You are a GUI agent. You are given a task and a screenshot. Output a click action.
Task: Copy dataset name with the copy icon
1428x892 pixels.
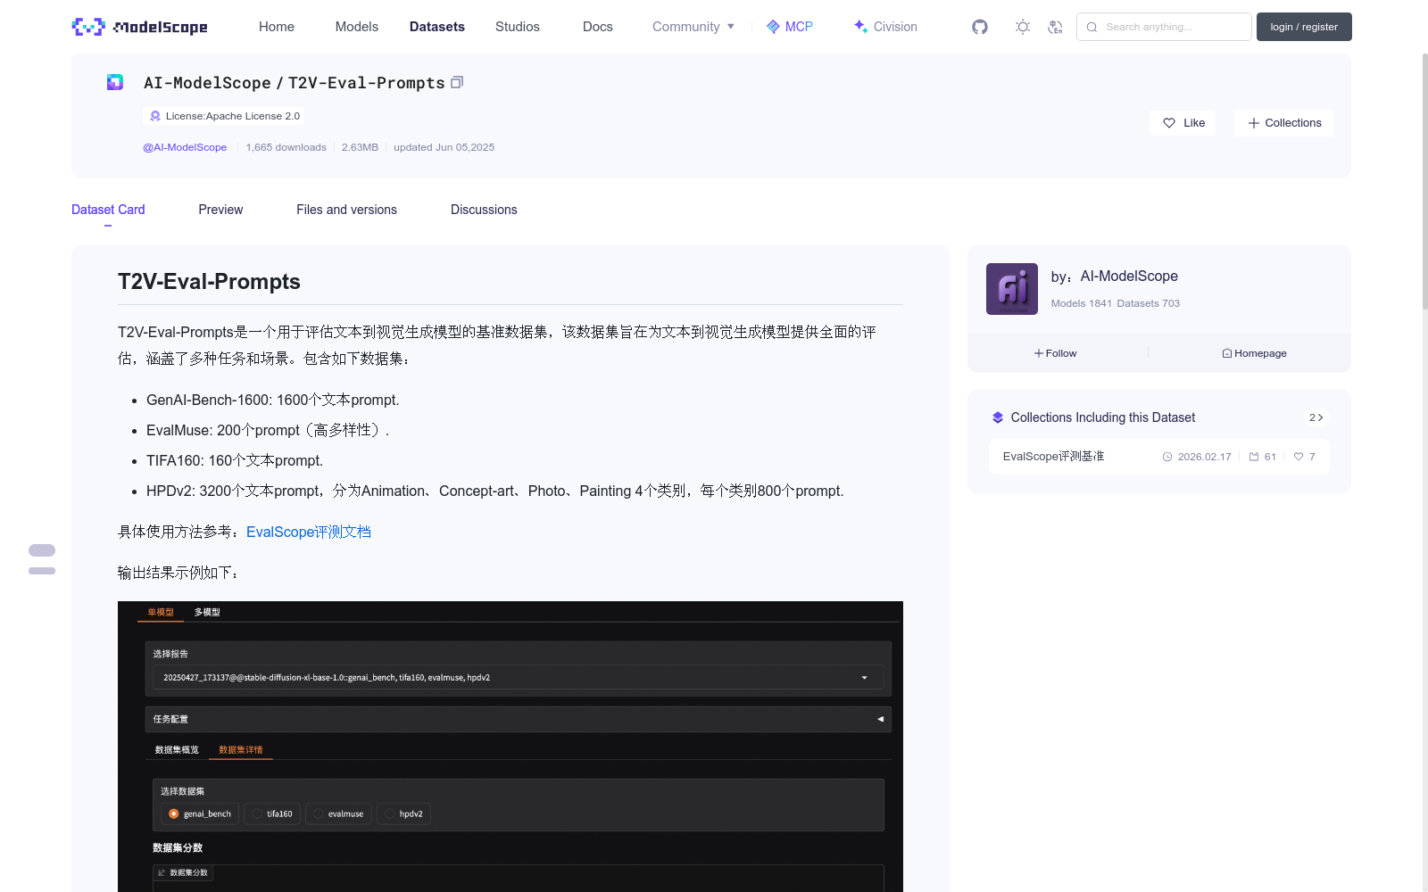click(x=457, y=82)
